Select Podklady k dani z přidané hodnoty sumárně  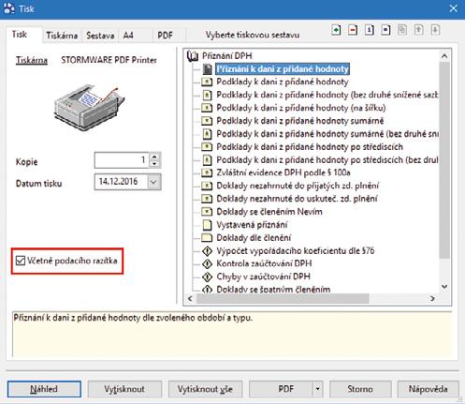(300, 121)
